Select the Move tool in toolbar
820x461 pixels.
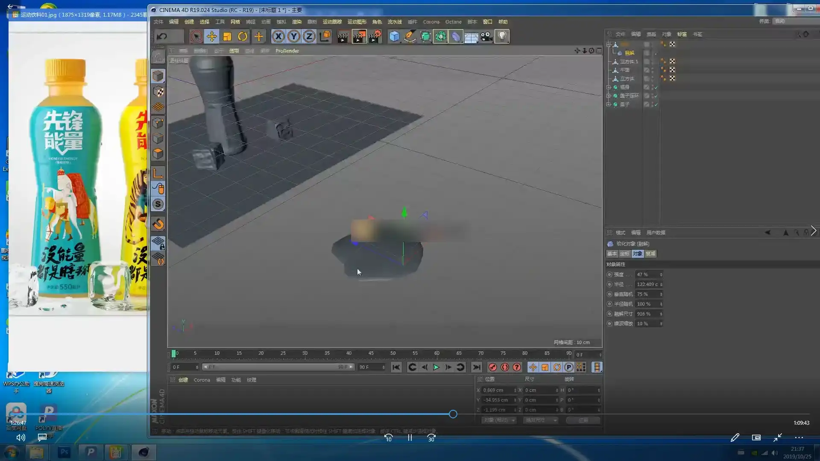point(211,37)
